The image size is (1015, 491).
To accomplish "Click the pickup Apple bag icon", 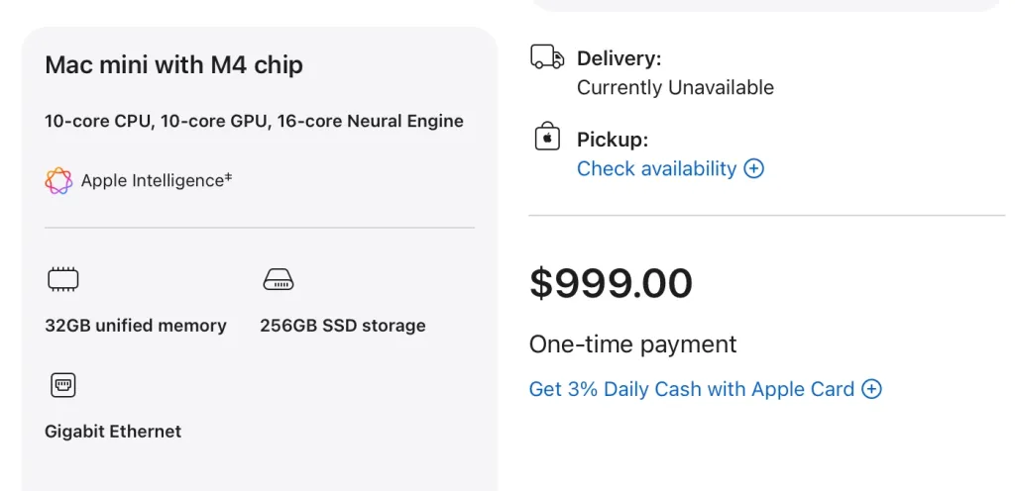I will [547, 138].
